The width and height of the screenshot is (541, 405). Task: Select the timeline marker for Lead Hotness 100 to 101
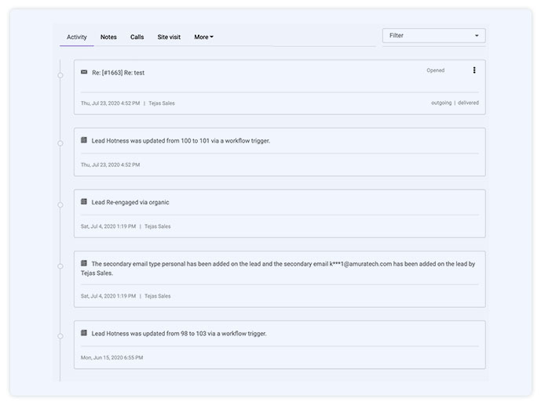point(60,143)
